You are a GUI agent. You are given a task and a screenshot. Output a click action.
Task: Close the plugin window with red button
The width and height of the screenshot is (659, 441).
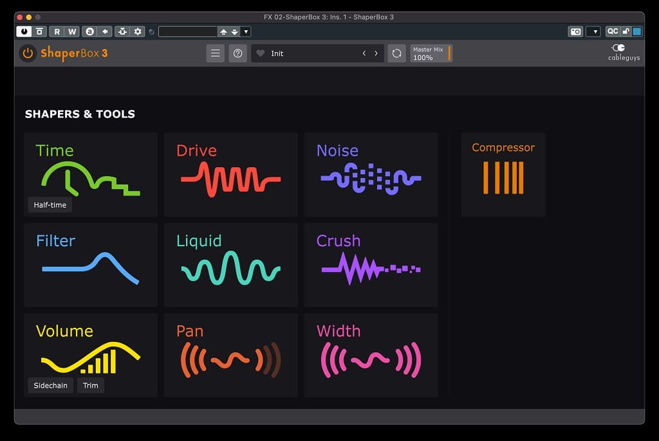coord(20,17)
